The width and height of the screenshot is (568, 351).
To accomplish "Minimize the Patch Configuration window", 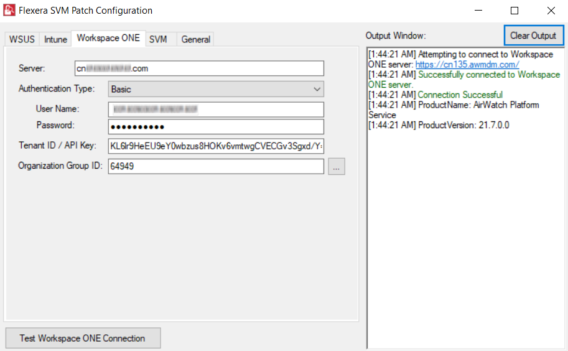I will (x=478, y=11).
